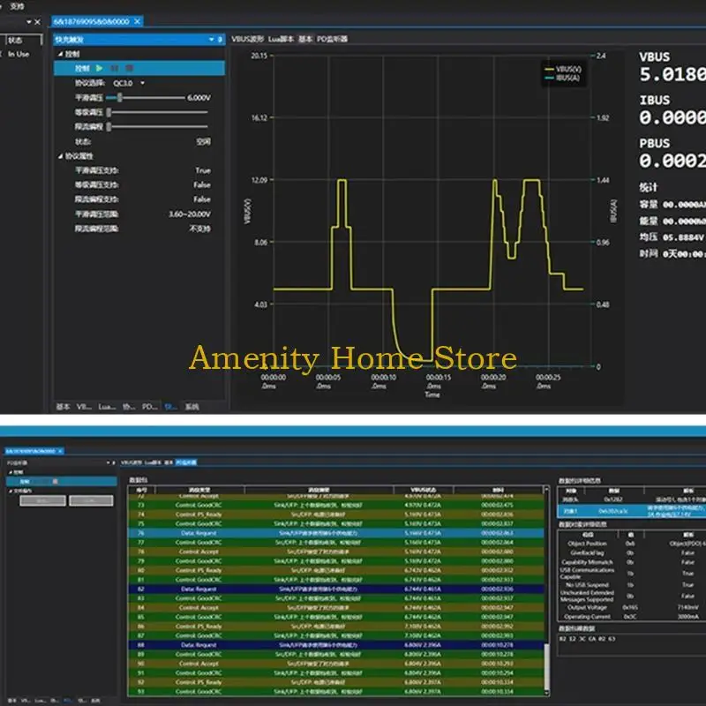Select row 82 Data Request in packet table
Image resolution: width=706 pixels, height=706 pixels.
pyautogui.click(x=336, y=589)
